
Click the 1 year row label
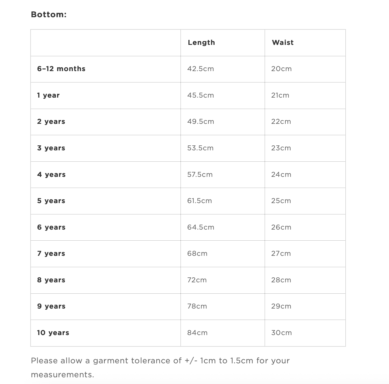click(x=48, y=95)
